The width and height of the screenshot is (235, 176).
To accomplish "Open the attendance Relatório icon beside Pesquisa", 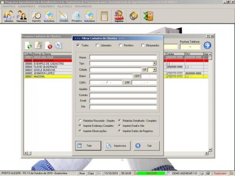I will point(89,16).
